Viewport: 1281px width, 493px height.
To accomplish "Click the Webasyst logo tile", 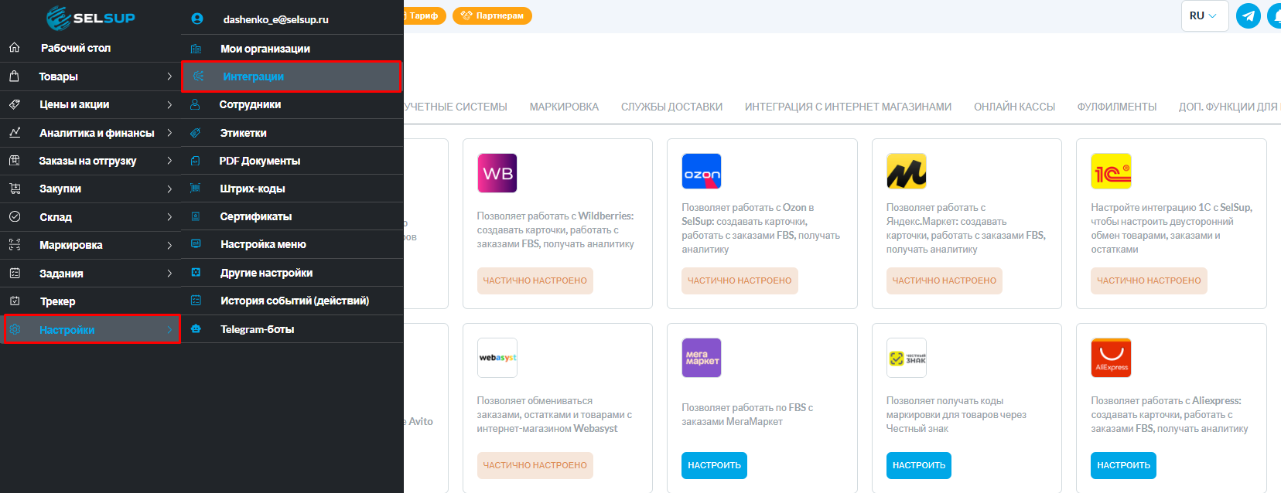I will (x=497, y=358).
